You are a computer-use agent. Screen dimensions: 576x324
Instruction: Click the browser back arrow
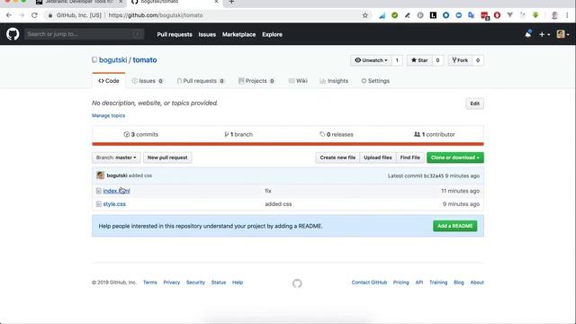click(x=9, y=15)
